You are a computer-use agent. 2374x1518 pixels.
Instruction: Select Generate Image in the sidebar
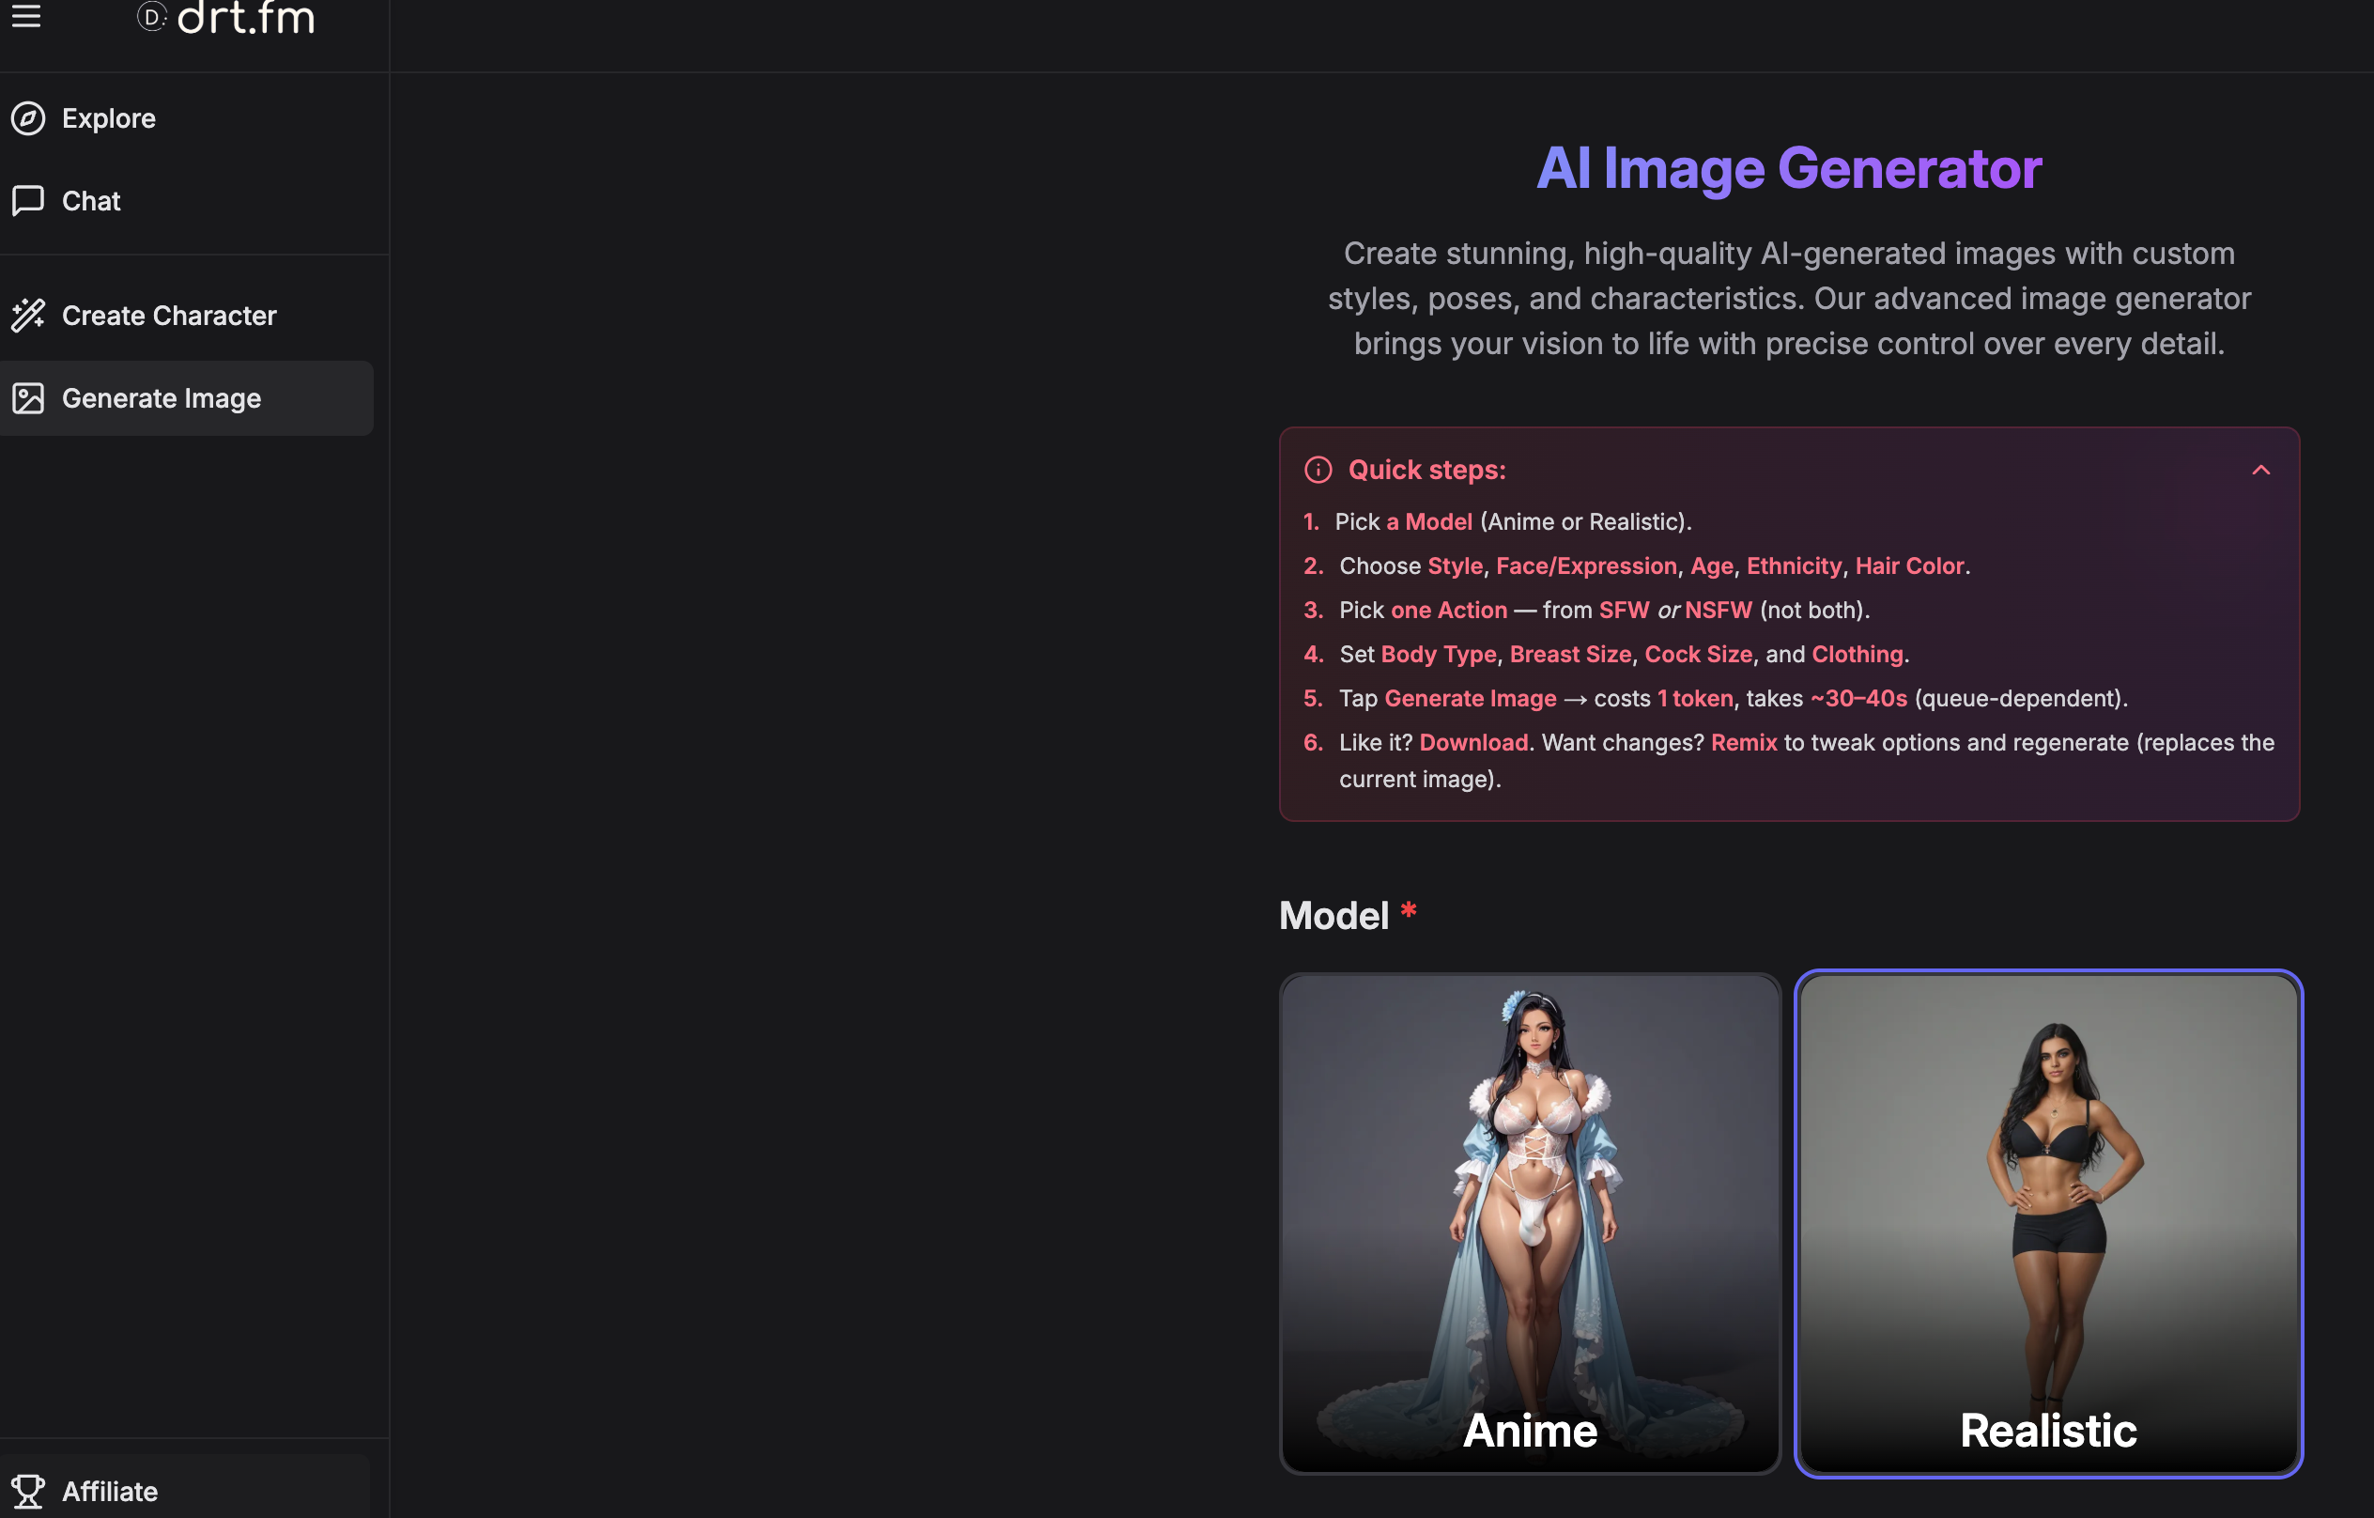pos(162,397)
